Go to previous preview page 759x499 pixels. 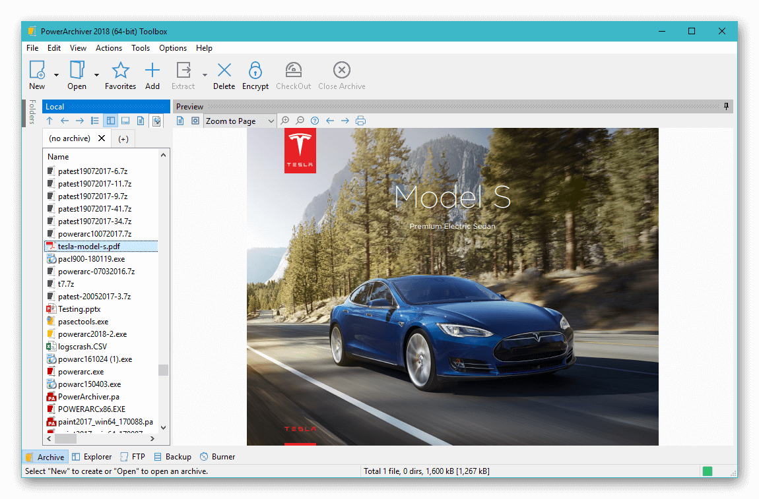click(x=330, y=121)
